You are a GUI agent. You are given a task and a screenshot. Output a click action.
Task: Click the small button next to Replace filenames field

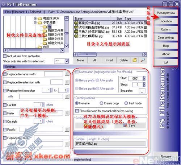pyautogui.click(x=67, y=74)
